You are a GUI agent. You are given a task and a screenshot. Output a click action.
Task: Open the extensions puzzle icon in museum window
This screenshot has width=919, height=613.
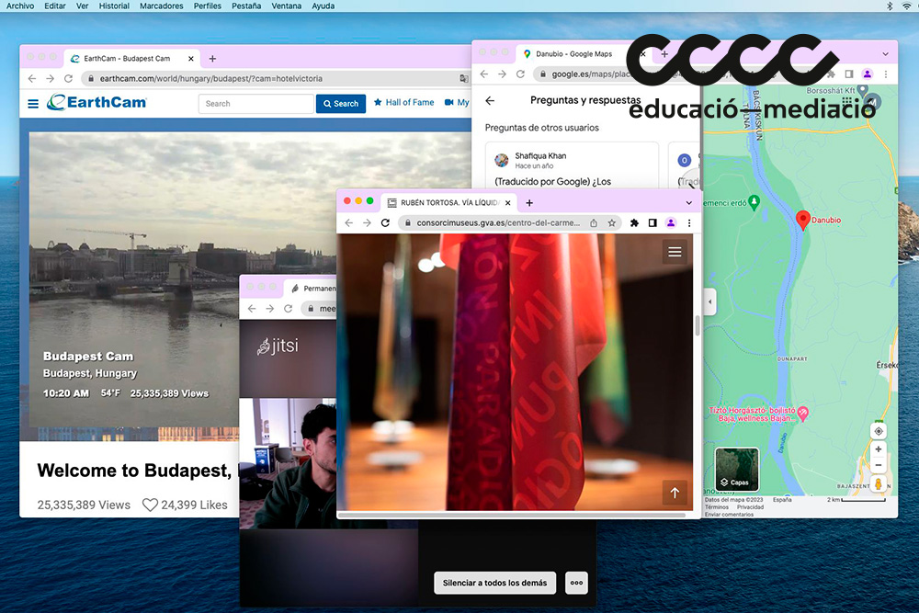click(634, 223)
